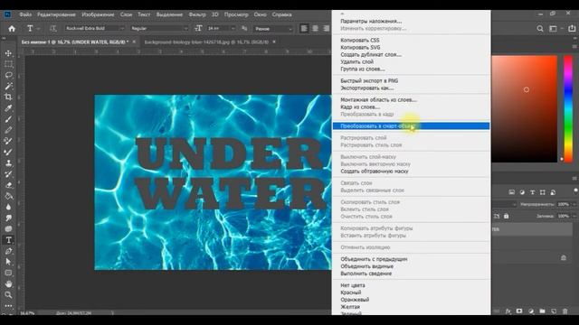Open the Color panel options menu
This screenshot has width=579, height=325.
coord(574,46)
